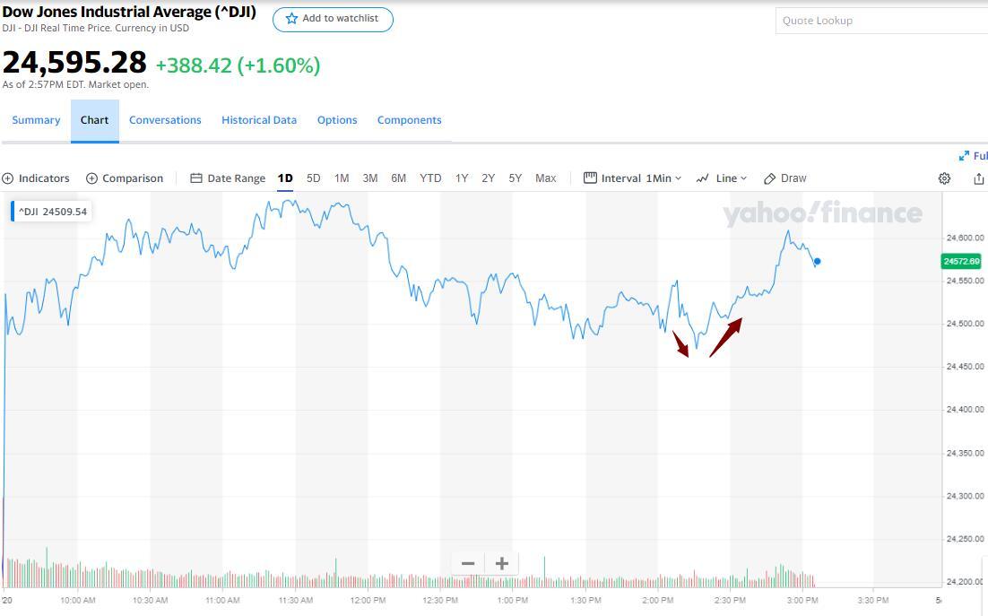Click the Add to watchlist button
The image size is (988, 616).
pyautogui.click(x=333, y=19)
